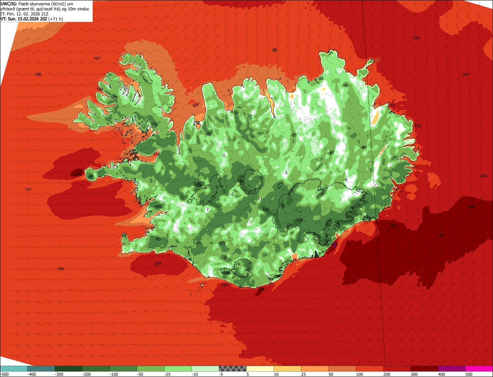Click the flux value '204' on the map

click(484, 176)
